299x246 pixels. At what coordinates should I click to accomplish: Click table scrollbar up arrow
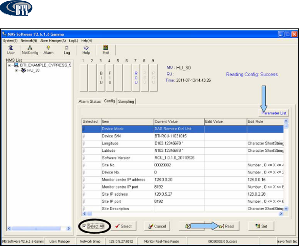coord(286,121)
